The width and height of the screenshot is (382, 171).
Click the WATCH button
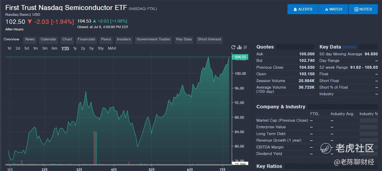(333, 9)
